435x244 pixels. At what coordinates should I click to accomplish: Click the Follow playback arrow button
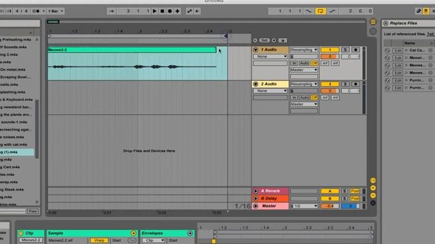point(111,11)
